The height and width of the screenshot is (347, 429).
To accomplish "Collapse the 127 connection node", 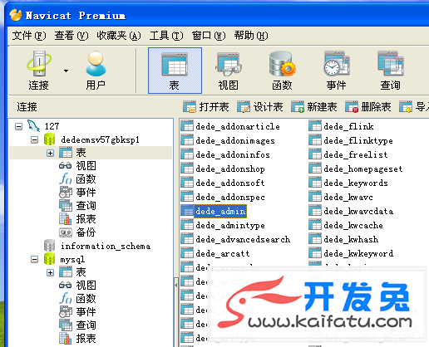I will pos(18,127).
